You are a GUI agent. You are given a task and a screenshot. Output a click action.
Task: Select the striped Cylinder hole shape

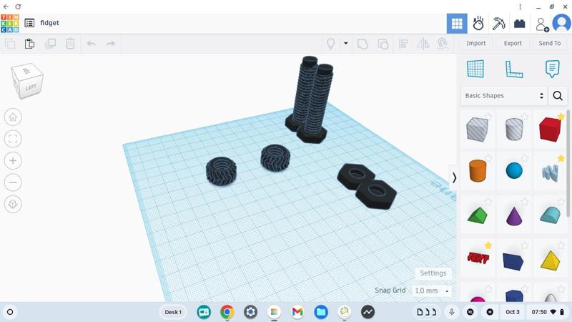[514, 129]
